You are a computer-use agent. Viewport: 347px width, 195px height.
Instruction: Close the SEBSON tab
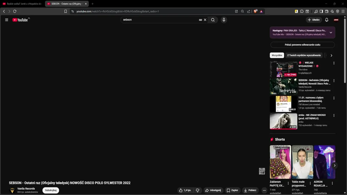86,4
